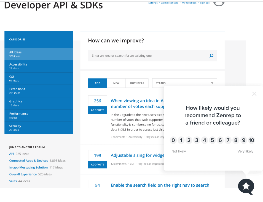Open Enable the search field idea
263x202 pixels.
click(x=160, y=185)
